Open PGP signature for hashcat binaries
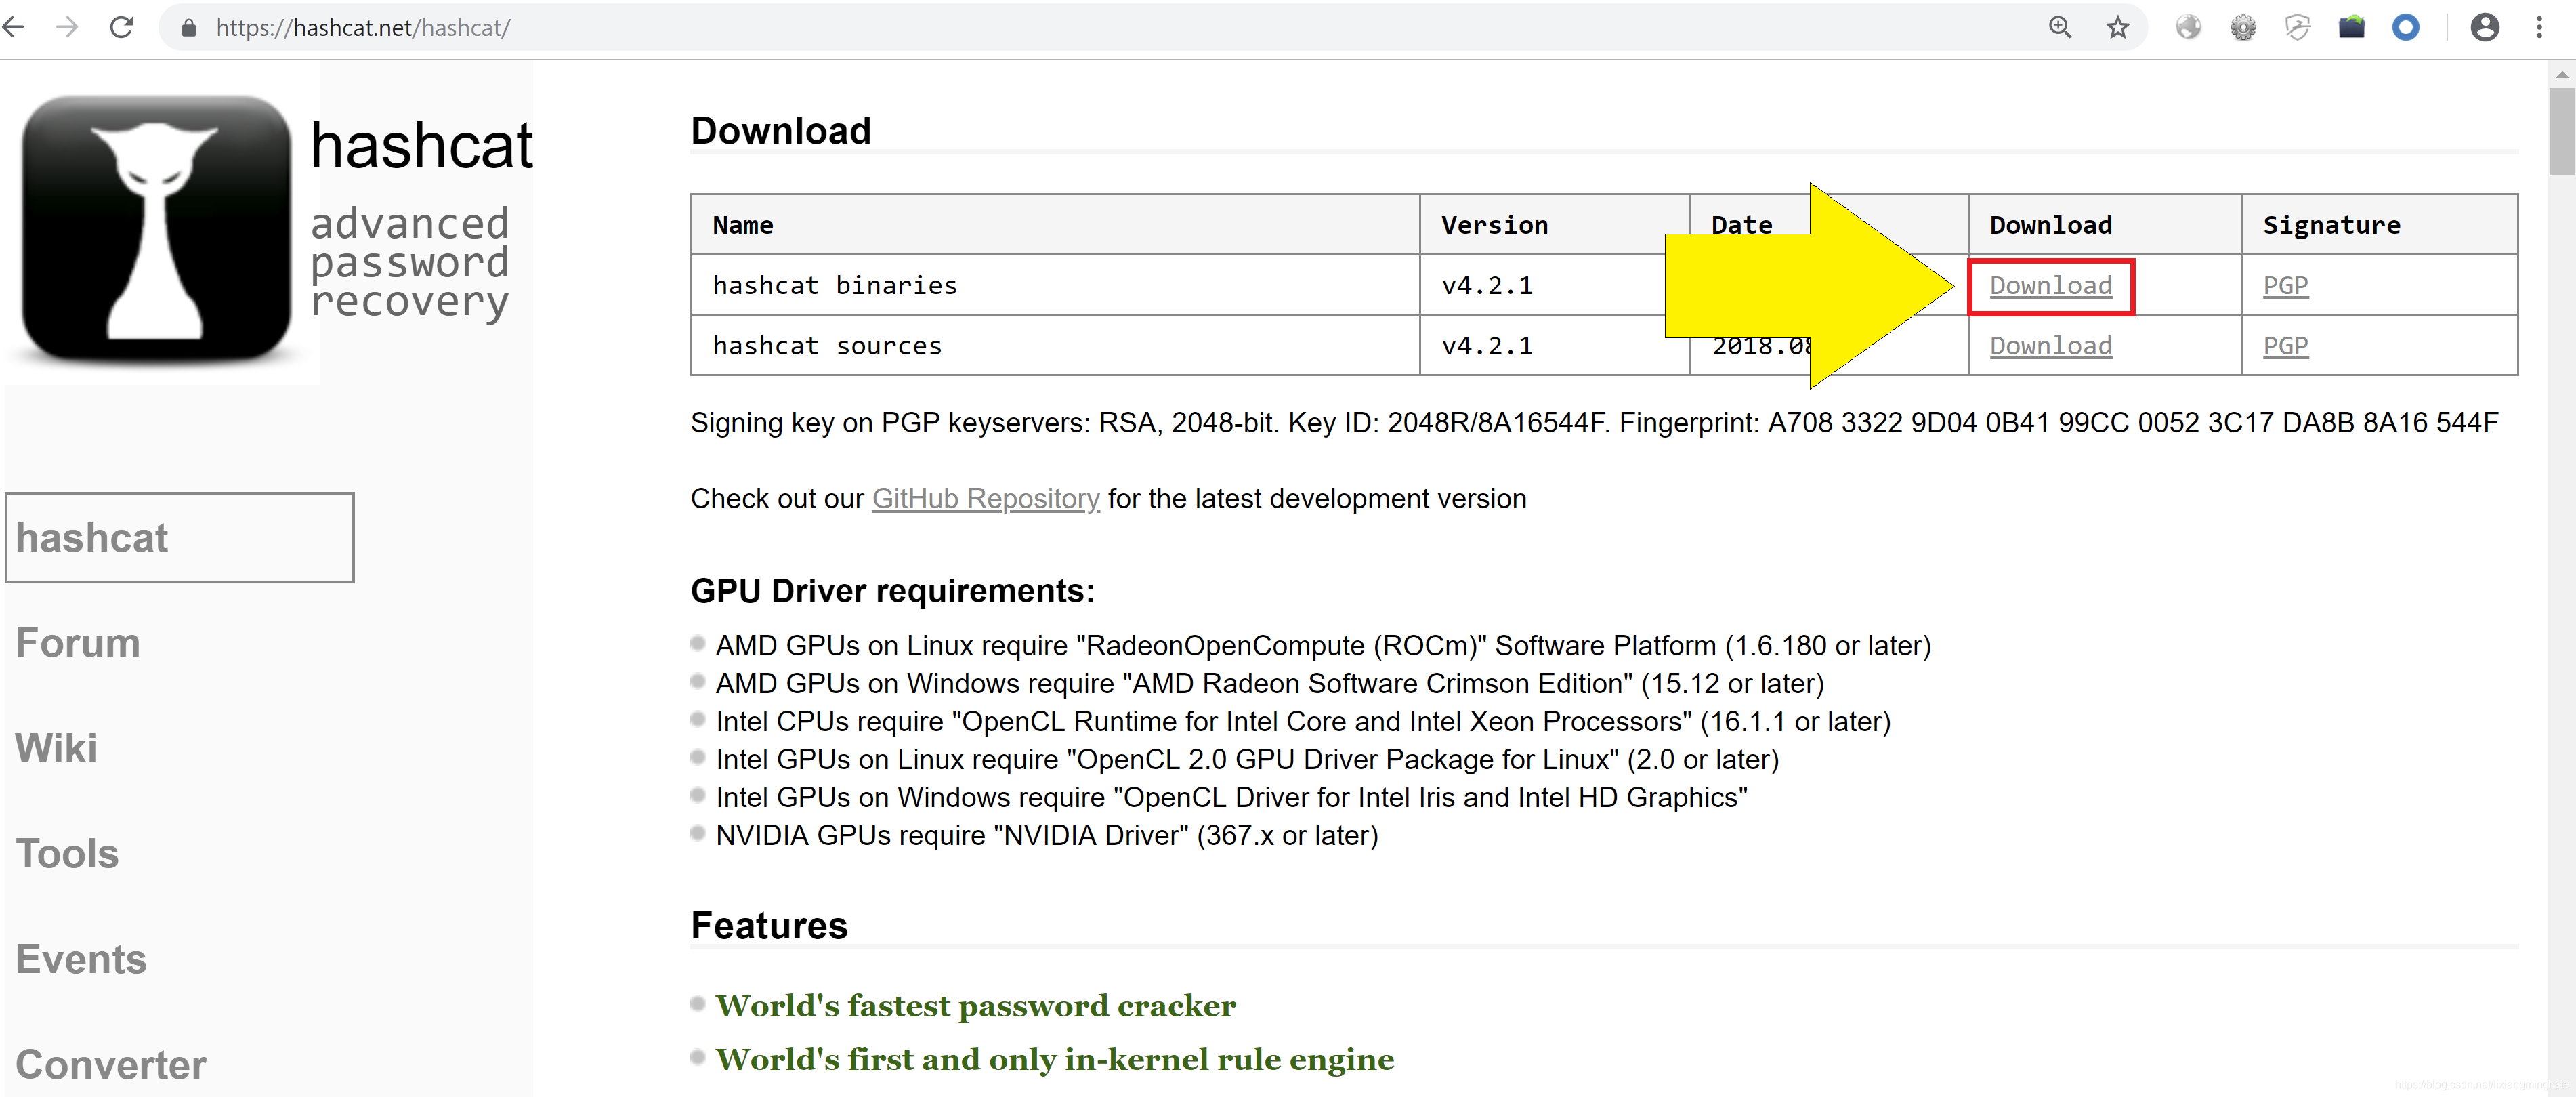 tap(2285, 286)
